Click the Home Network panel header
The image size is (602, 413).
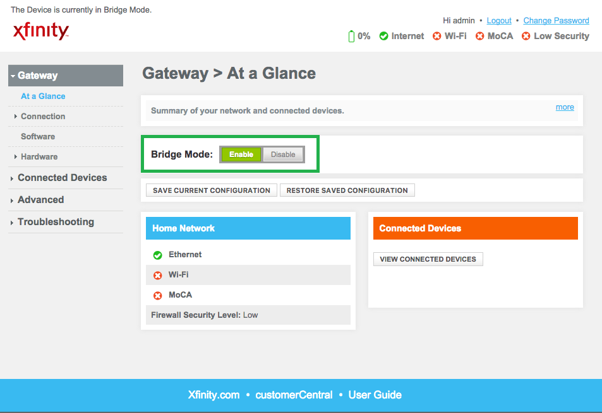coord(248,228)
